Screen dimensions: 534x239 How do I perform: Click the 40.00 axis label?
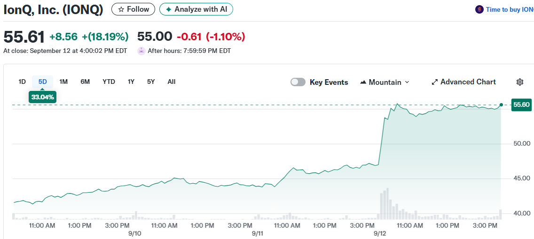(x=521, y=213)
